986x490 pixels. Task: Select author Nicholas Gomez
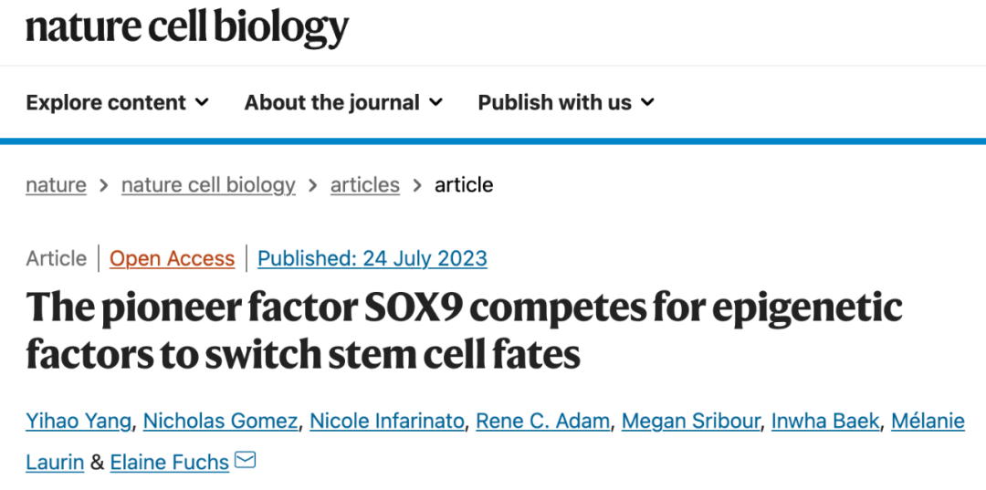[x=221, y=421]
